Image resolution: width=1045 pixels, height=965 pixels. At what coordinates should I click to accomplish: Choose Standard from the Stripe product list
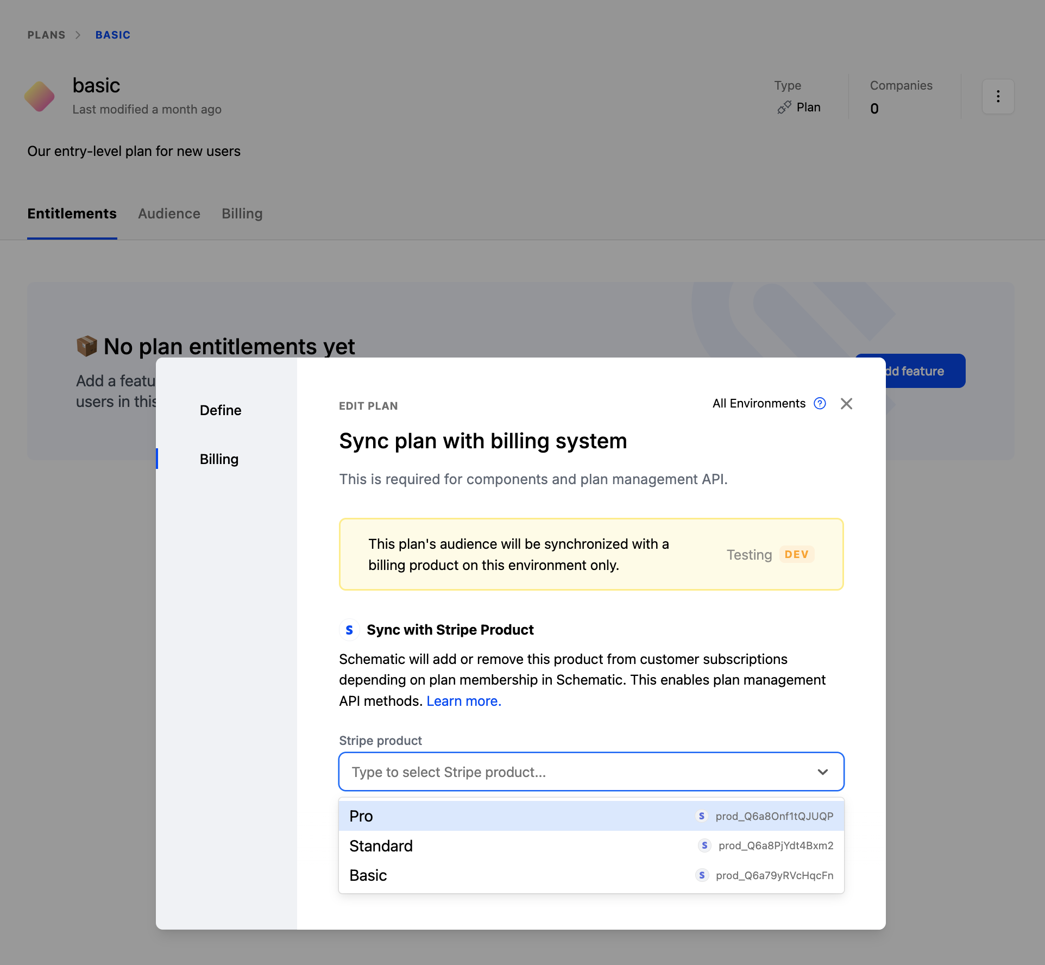381,845
